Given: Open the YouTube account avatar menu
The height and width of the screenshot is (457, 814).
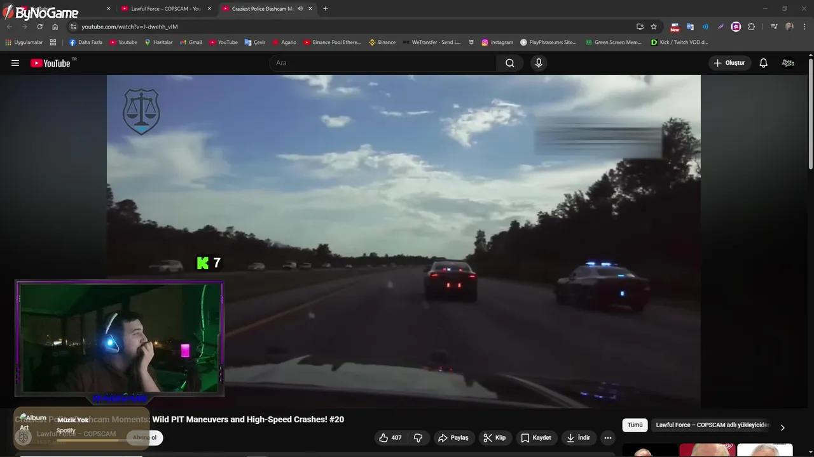Looking at the screenshot, I should pyautogui.click(x=788, y=63).
